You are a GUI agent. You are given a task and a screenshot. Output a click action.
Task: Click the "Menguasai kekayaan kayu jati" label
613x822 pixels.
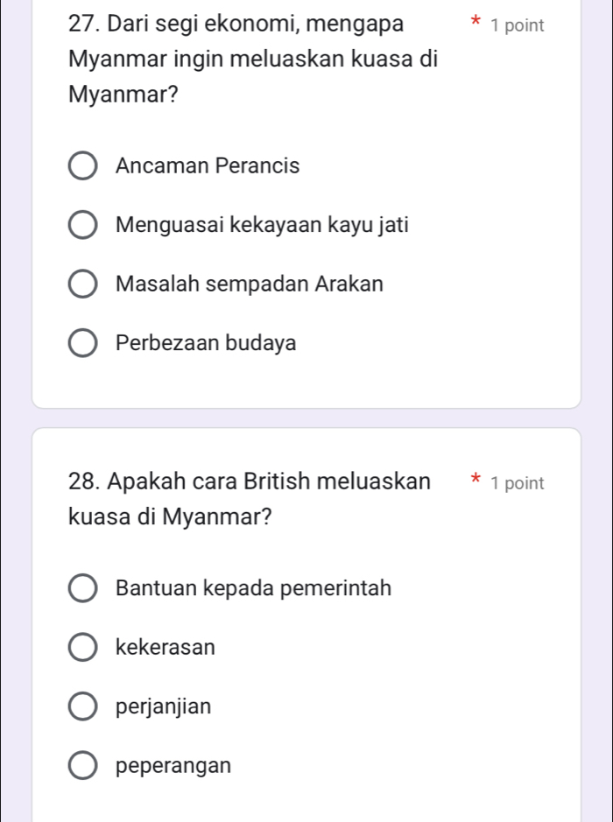(262, 225)
